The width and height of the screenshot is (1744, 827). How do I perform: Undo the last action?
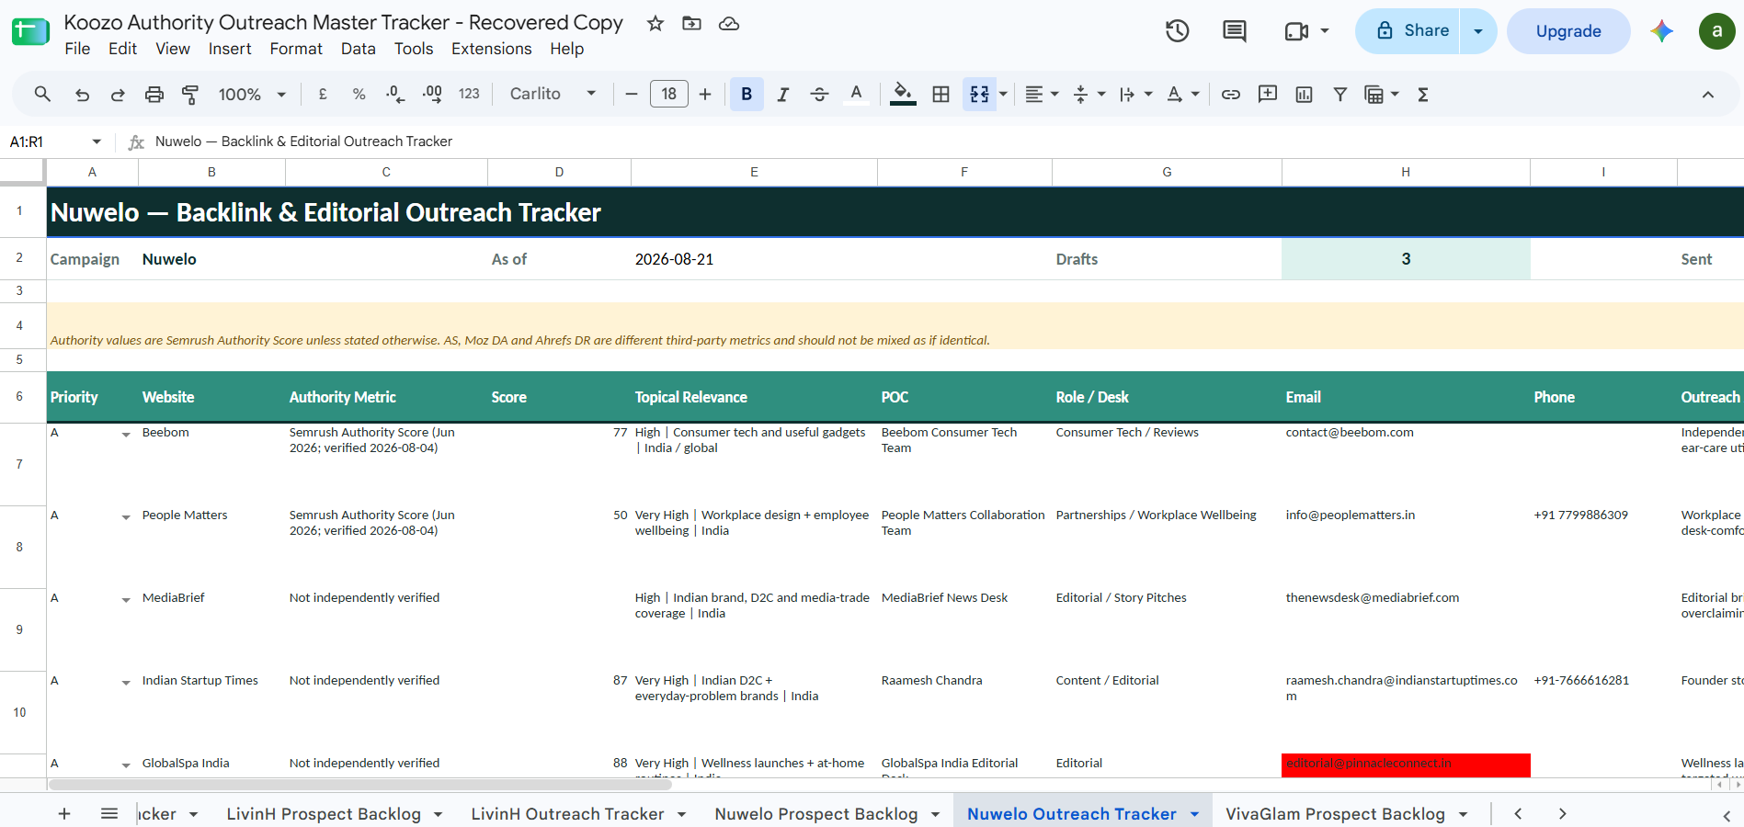pos(82,94)
